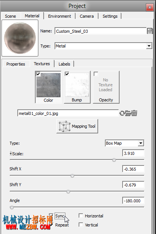Open the Environment tab
Image resolution: width=156 pixels, height=234 pixels.
pyautogui.click(x=59, y=16)
